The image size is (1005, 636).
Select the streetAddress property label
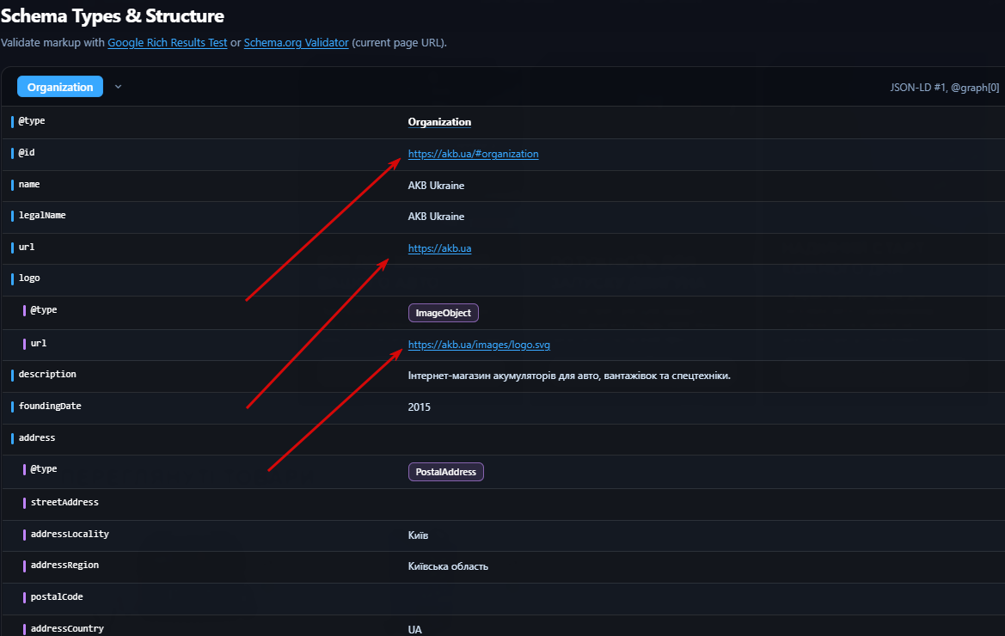point(64,502)
